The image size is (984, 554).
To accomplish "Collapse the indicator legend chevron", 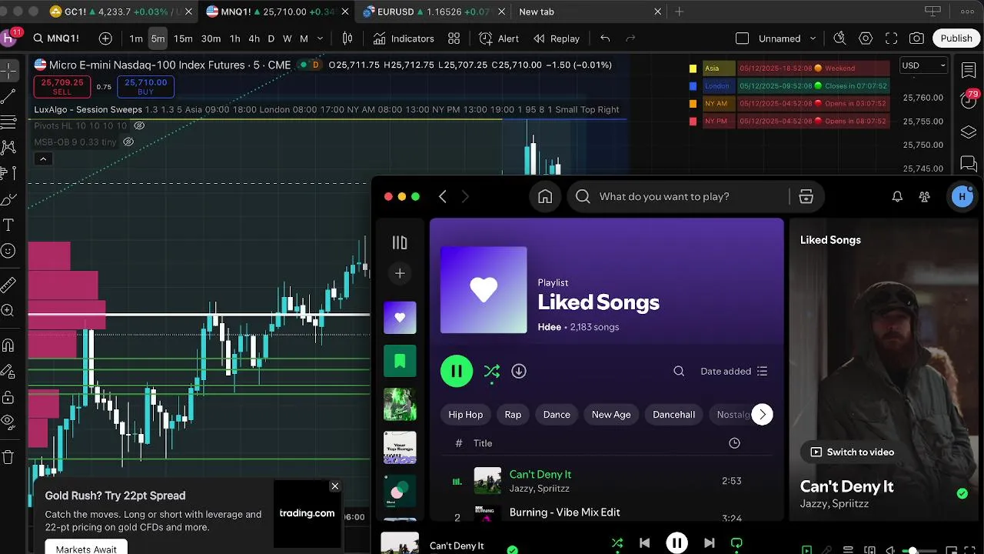I will pyautogui.click(x=43, y=159).
